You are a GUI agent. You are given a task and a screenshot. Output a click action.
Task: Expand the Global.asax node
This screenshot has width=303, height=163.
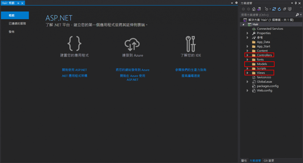coord(247,82)
